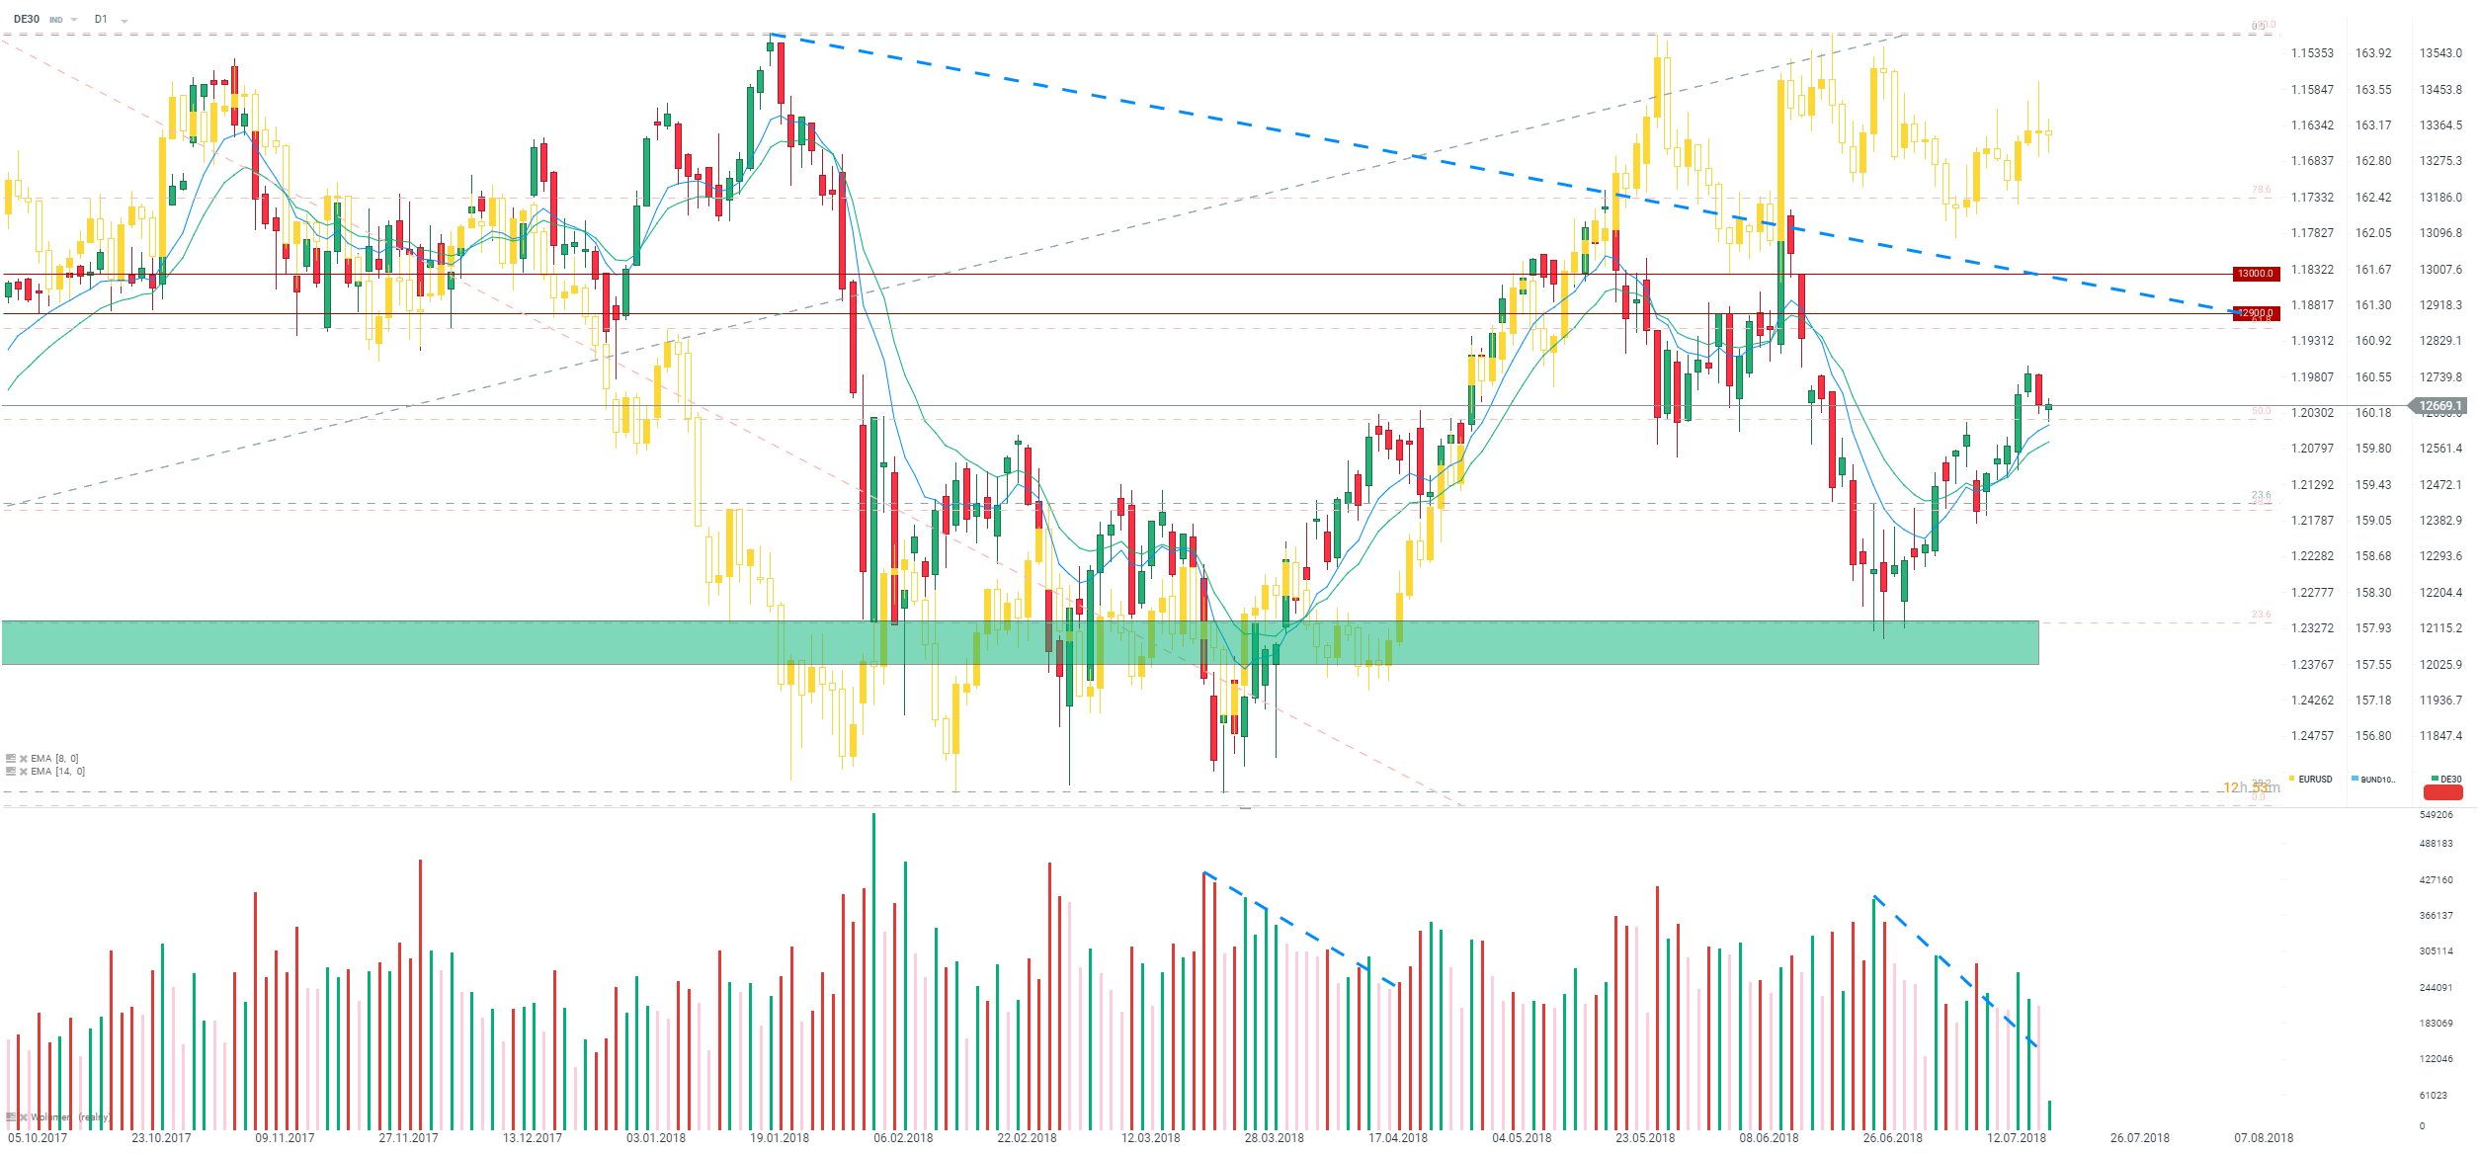Expand the DE30 IND symbol dropdown

pos(74,20)
